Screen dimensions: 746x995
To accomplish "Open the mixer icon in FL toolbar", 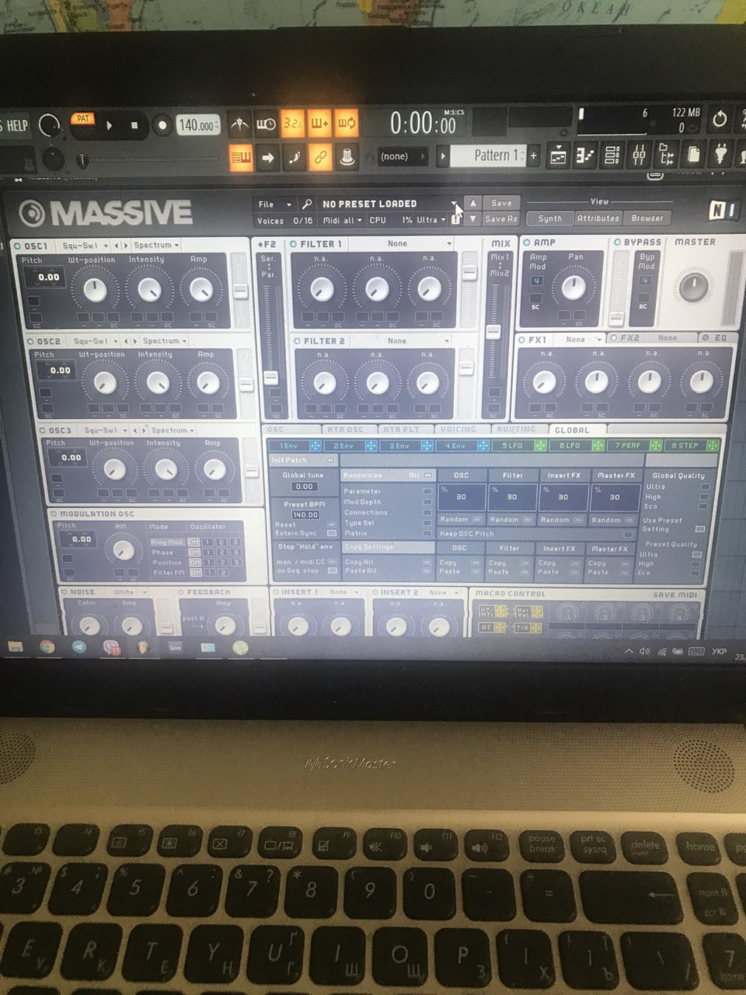I will tap(639, 155).
